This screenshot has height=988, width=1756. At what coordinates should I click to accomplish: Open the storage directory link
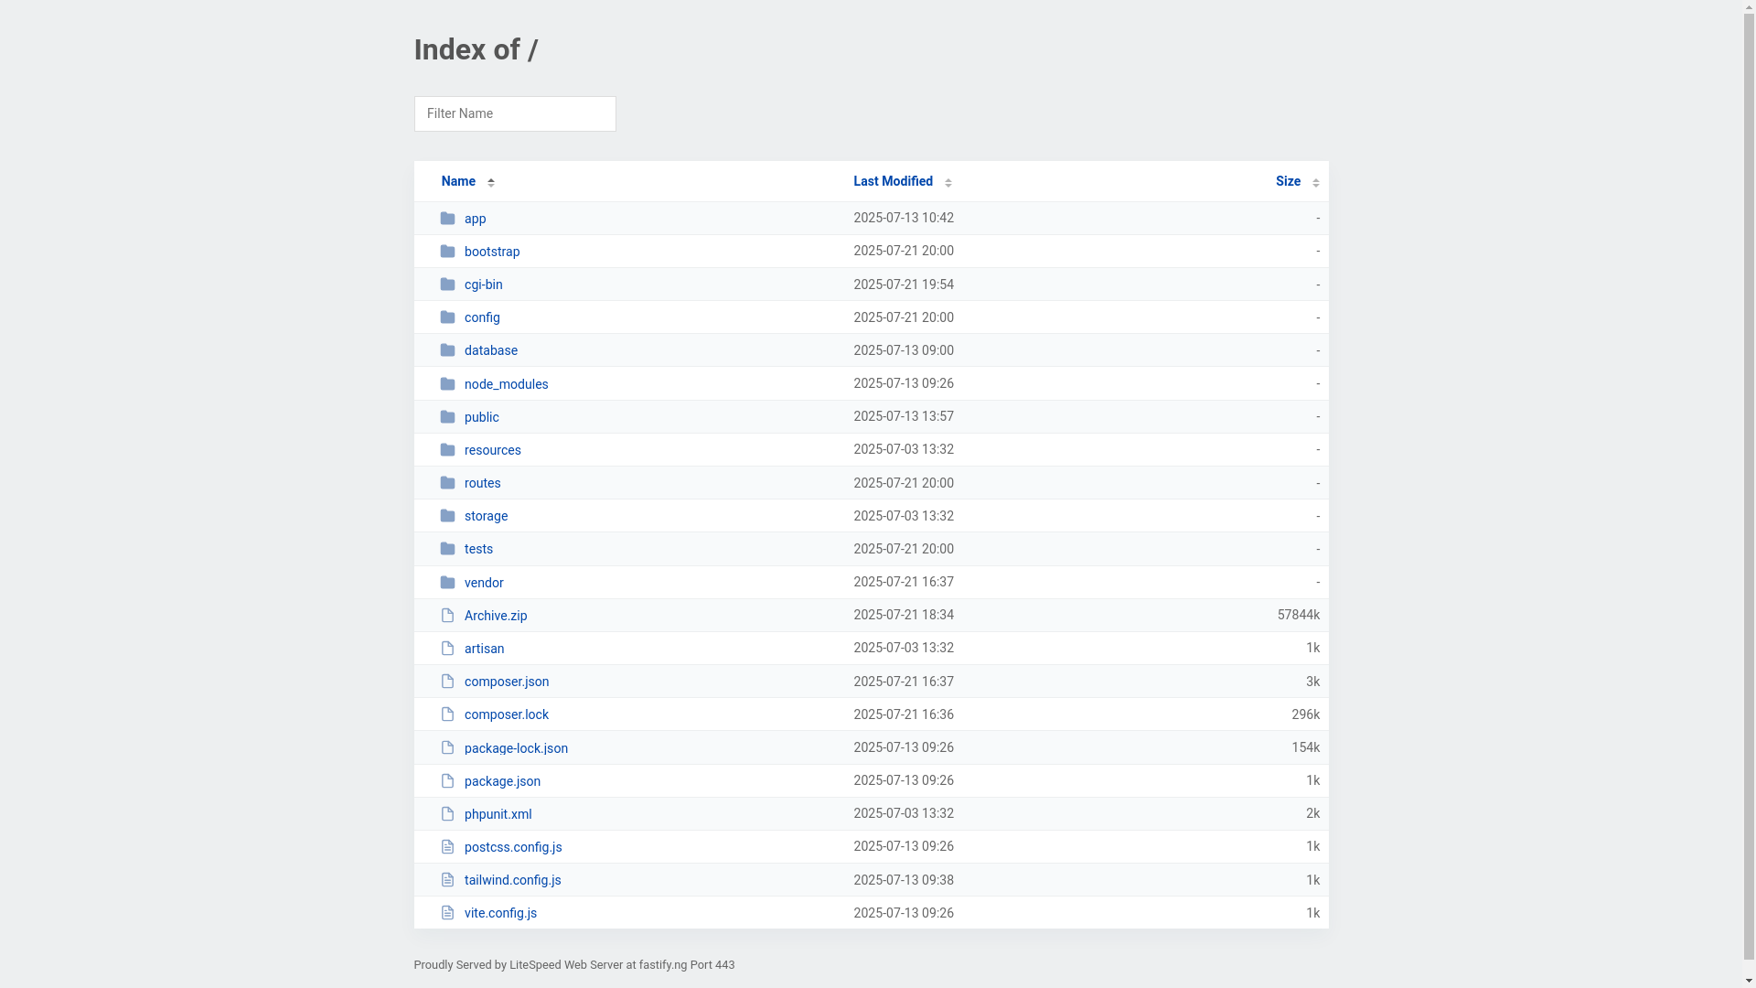[486, 516]
